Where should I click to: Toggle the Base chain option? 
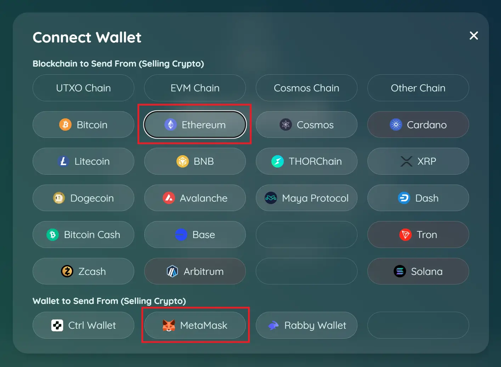tap(195, 235)
